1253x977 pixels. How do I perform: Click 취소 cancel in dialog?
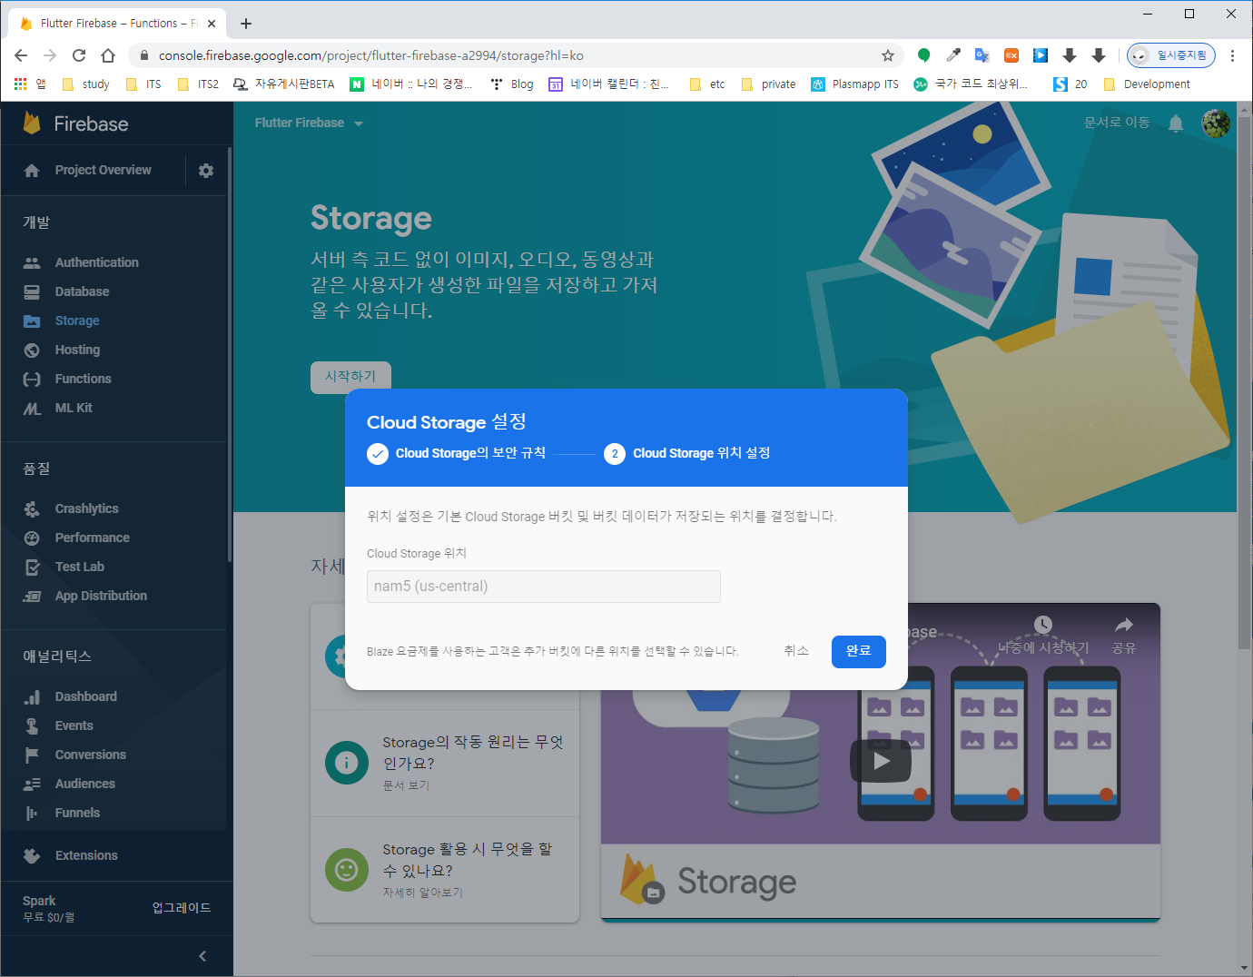pyautogui.click(x=796, y=651)
